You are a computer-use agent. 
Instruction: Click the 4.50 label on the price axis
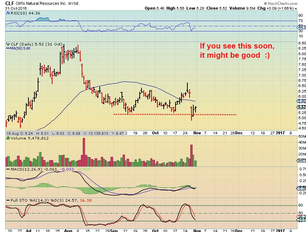[302, 128]
